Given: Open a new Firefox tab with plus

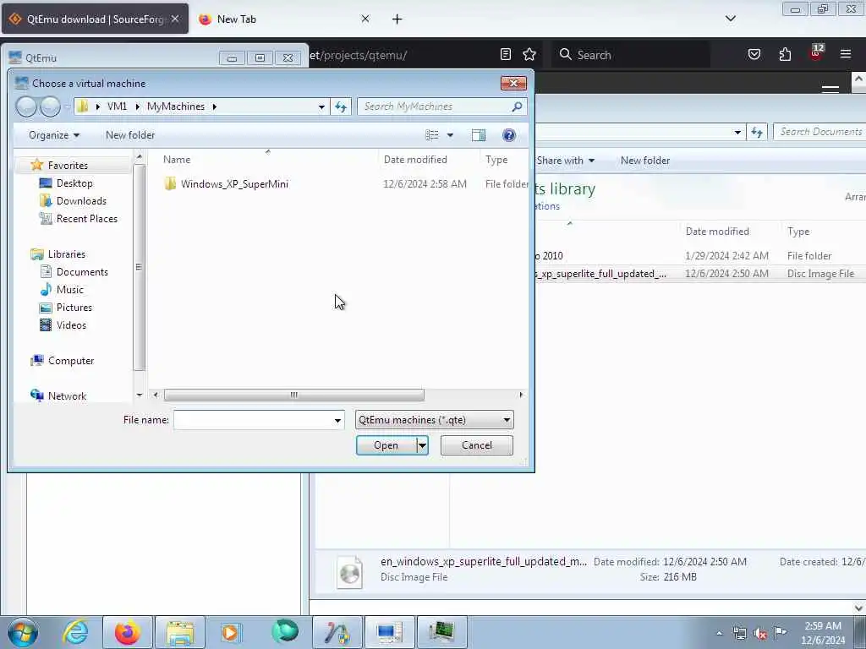Looking at the screenshot, I should (x=397, y=19).
